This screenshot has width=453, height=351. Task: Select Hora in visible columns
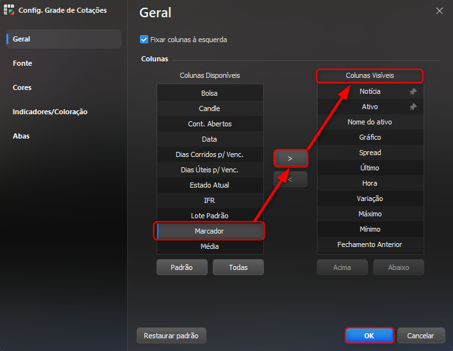click(371, 183)
